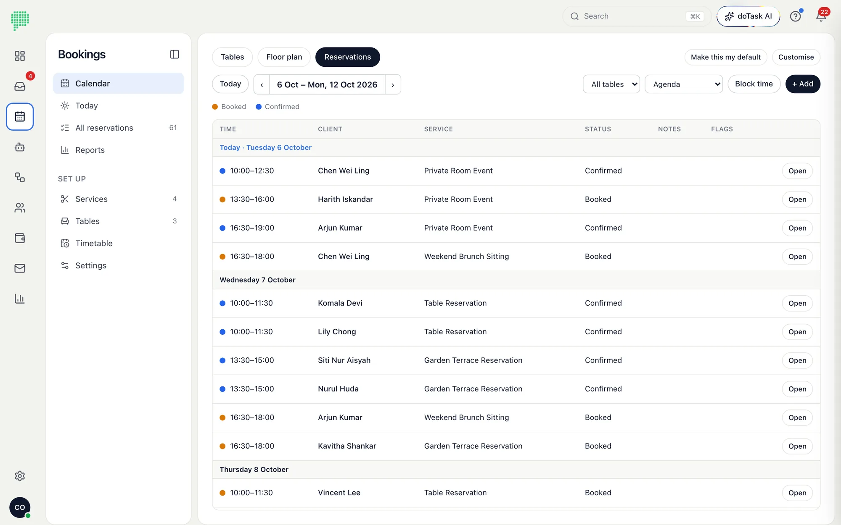Screen dimensions: 841x525
Task: Switch to the Tables tab
Action: pos(232,57)
